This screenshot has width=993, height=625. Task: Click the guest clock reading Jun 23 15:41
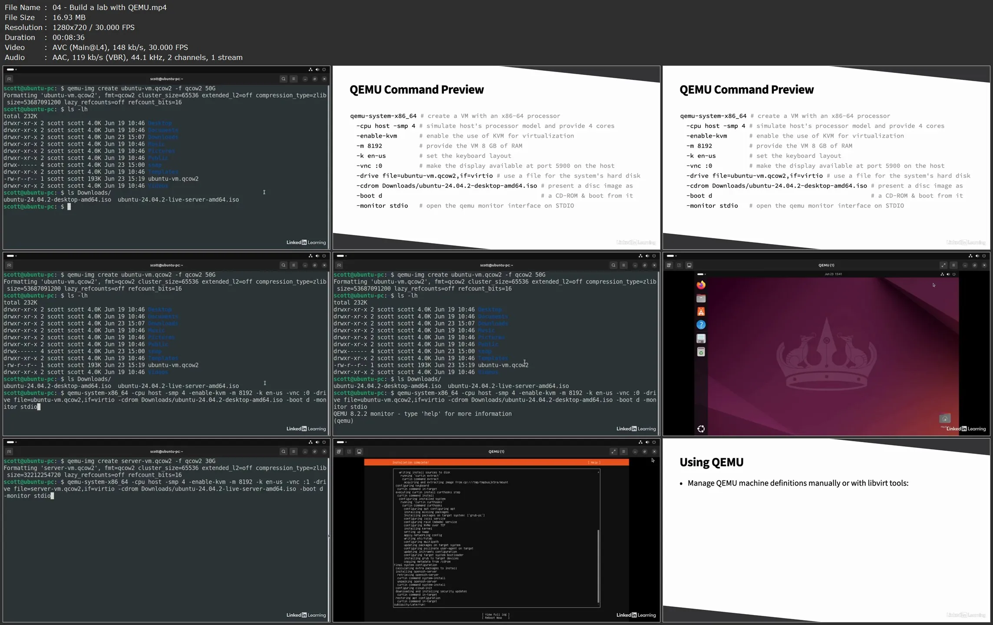click(833, 274)
